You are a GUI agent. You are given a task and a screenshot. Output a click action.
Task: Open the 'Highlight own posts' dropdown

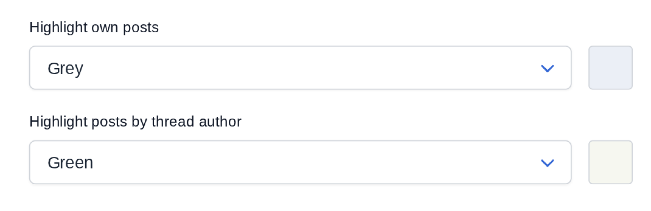(x=300, y=68)
